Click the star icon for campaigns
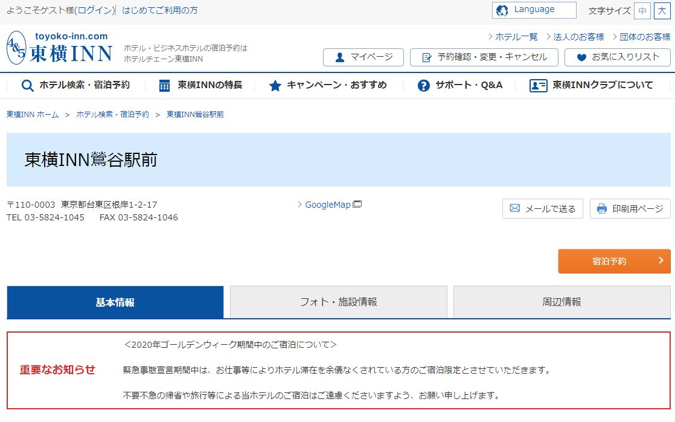Image resolution: width=675 pixels, height=422 pixels. click(x=275, y=85)
